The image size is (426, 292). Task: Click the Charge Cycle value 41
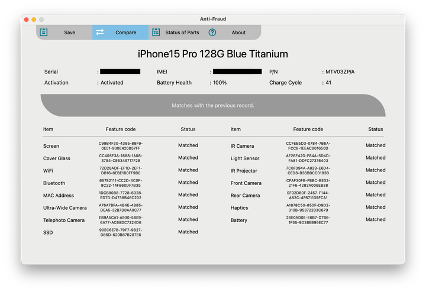click(x=328, y=83)
